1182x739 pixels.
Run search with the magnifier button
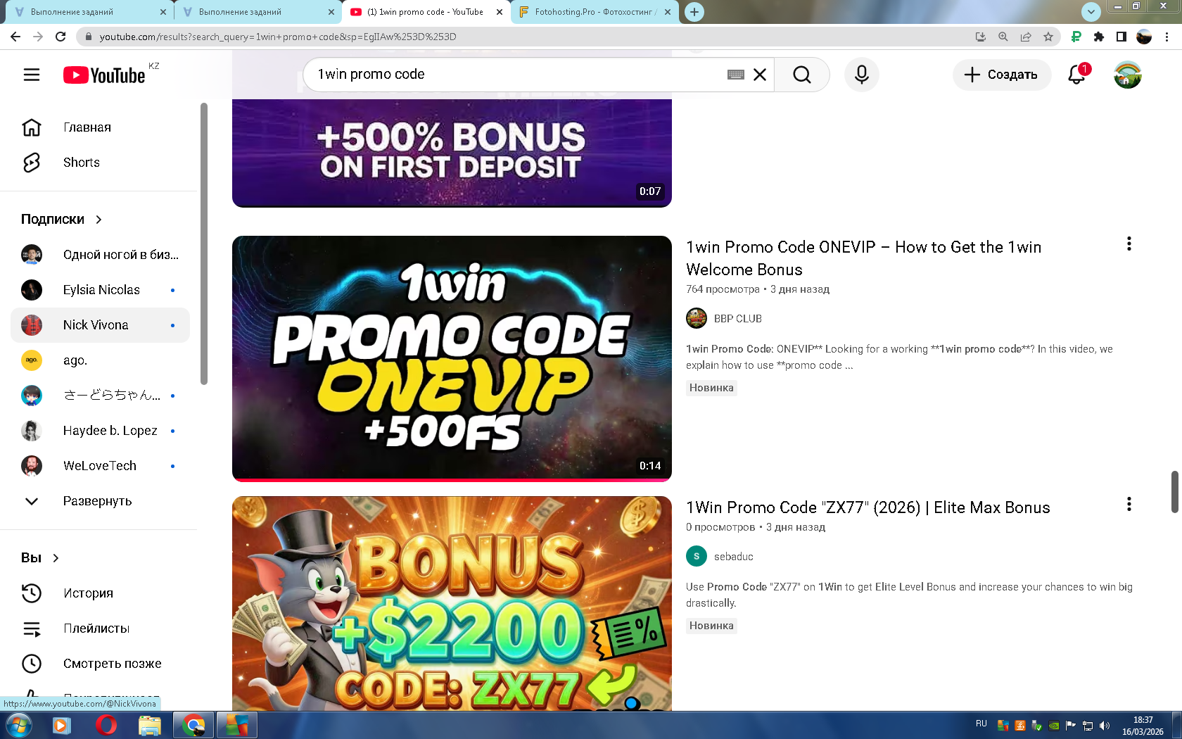tap(802, 75)
